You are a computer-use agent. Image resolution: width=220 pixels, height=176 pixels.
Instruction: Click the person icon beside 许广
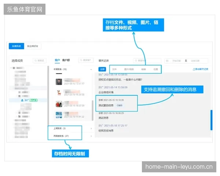(22, 100)
